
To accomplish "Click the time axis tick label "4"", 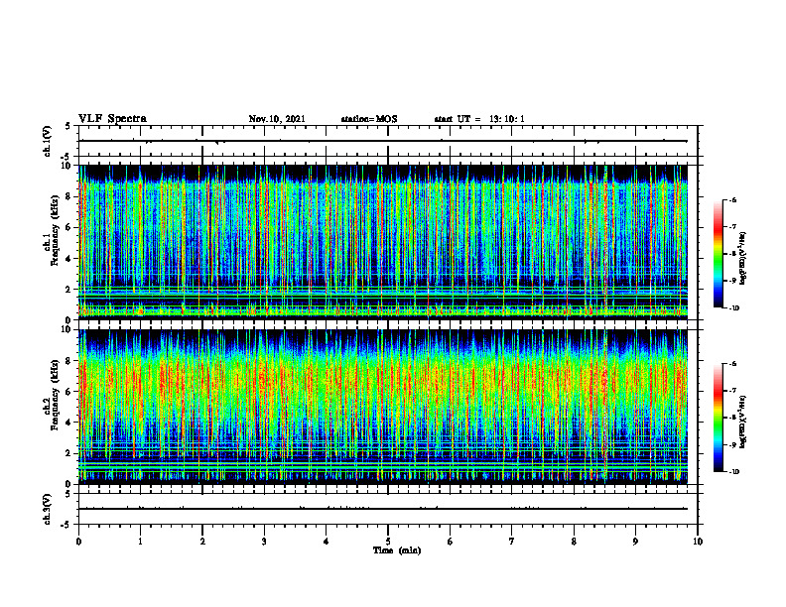I will pyautogui.click(x=326, y=542).
